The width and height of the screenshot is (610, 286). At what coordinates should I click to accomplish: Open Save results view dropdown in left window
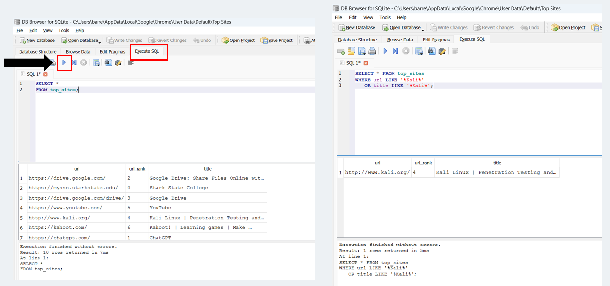pos(96,62)
